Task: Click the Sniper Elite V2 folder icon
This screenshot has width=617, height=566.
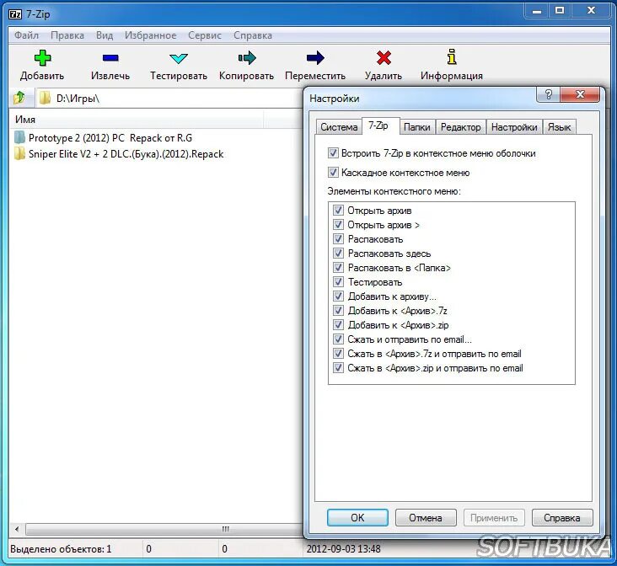Action: (x=19, y=153)
